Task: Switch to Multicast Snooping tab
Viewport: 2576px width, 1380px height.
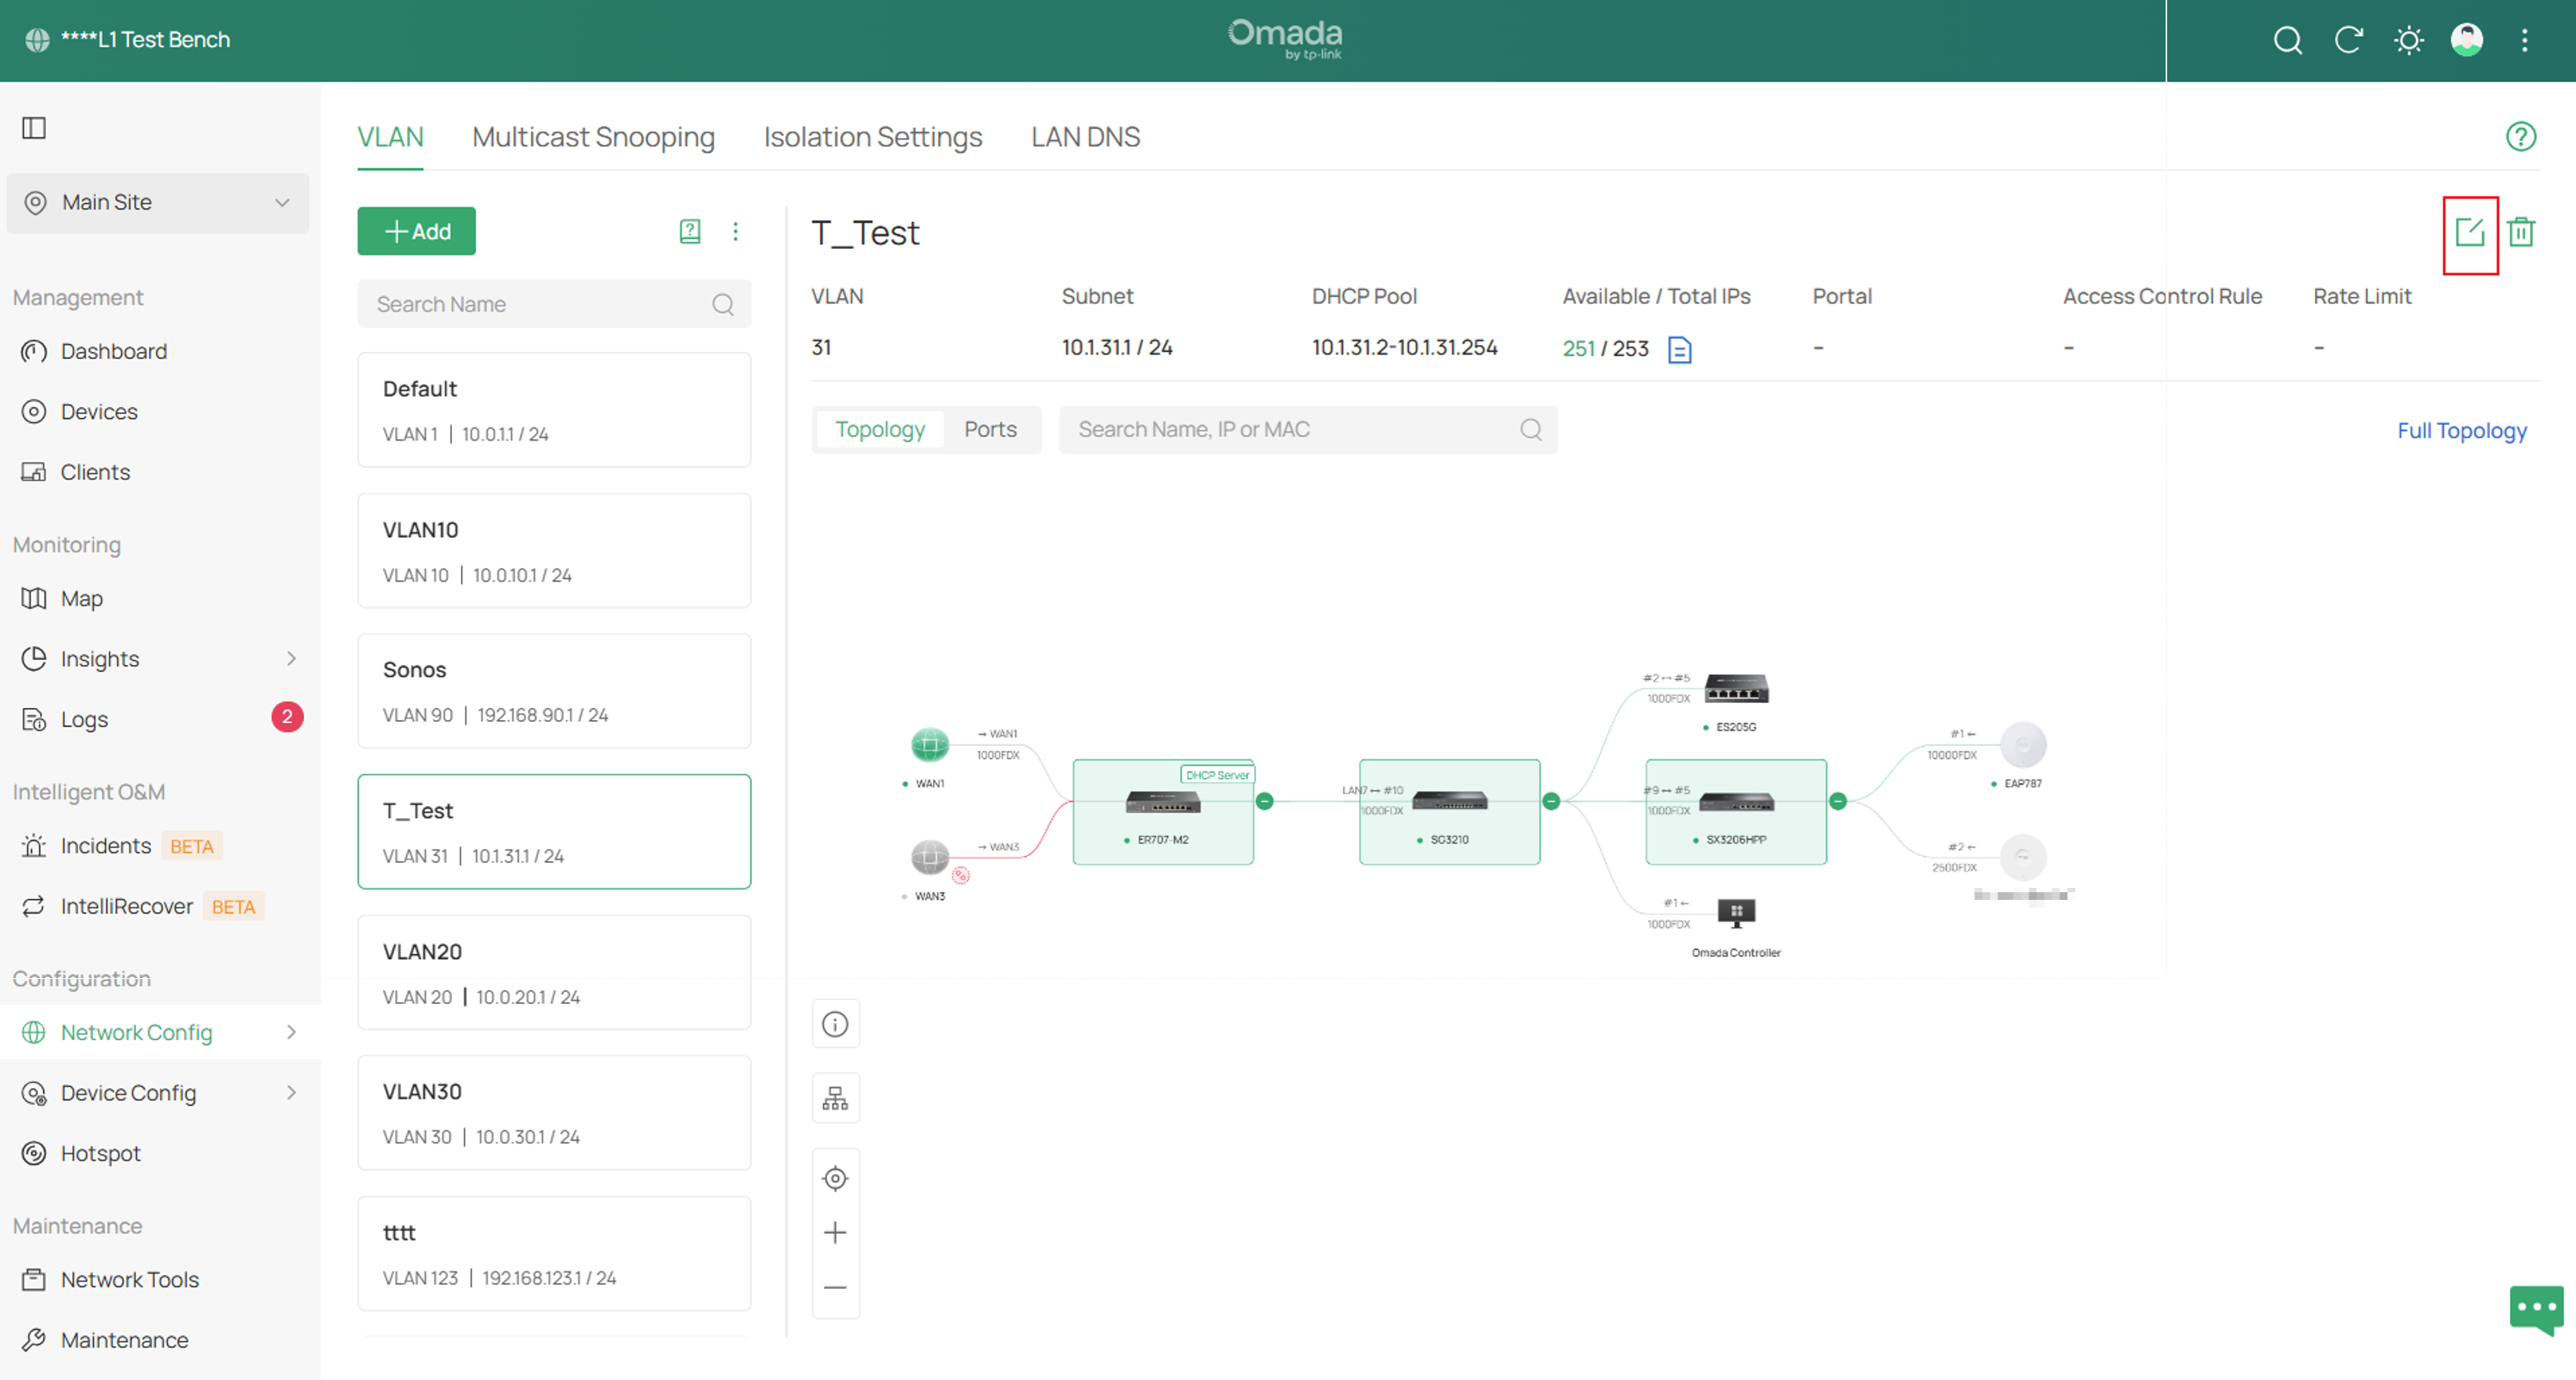Action: (593, 137)
